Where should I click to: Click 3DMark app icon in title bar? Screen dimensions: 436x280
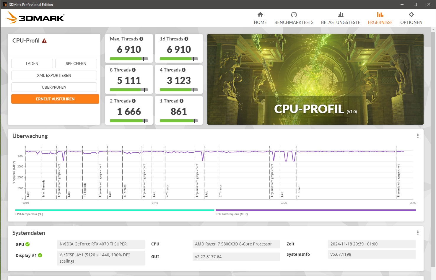(x=5, y=4)
